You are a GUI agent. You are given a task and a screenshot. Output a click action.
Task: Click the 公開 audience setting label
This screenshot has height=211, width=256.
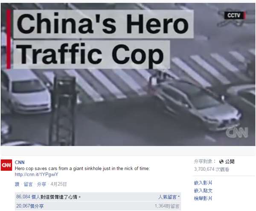(230, 161)
